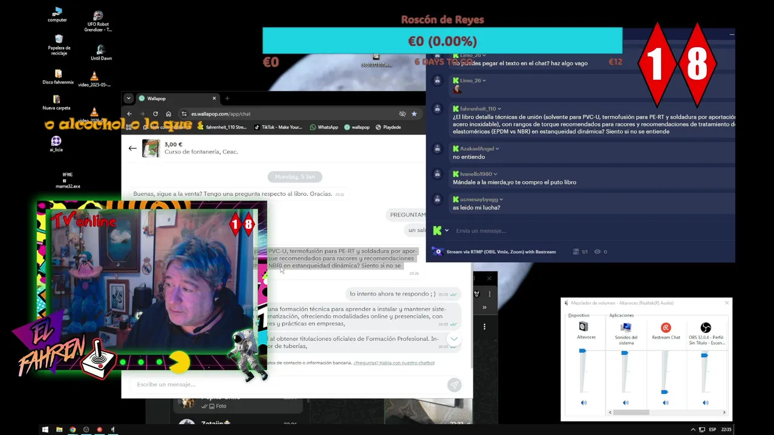Open the wallapop bookmark
This screenshot has width=774, height=435.
(357, 127)
